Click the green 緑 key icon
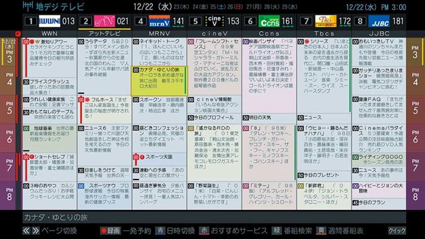 click(x=277, y=231)
